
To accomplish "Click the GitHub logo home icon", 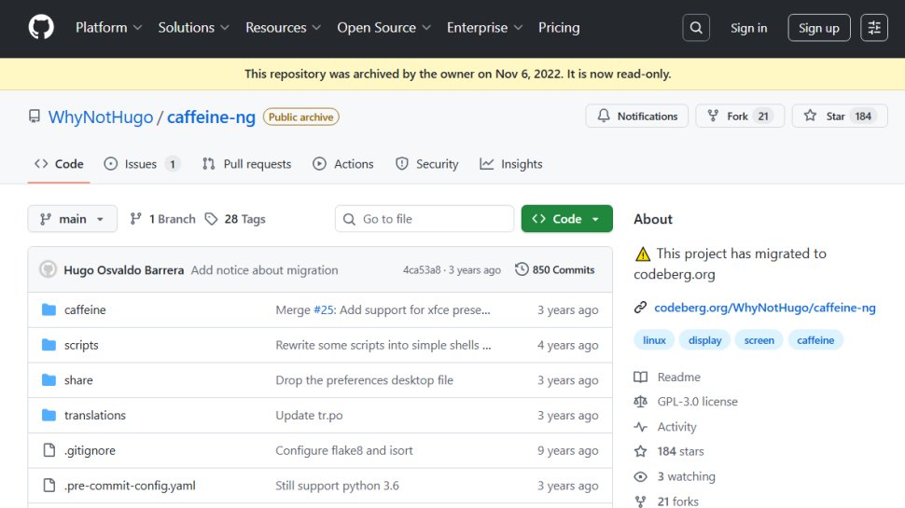I will 41,27.
